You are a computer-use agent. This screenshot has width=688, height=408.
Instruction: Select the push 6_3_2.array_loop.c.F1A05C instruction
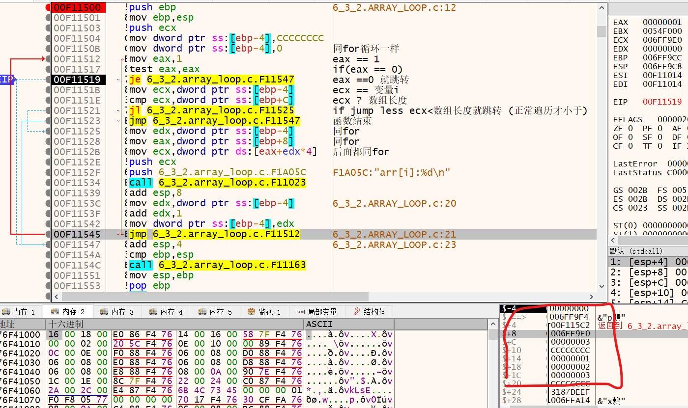[218, 172]
